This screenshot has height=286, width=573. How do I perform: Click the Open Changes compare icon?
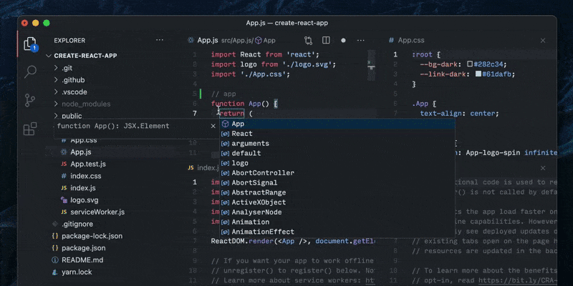[x=308, y=41]
